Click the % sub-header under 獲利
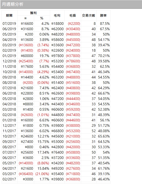Image resolution: width=142 pixels, height=184 pixels. click(42, 18)
